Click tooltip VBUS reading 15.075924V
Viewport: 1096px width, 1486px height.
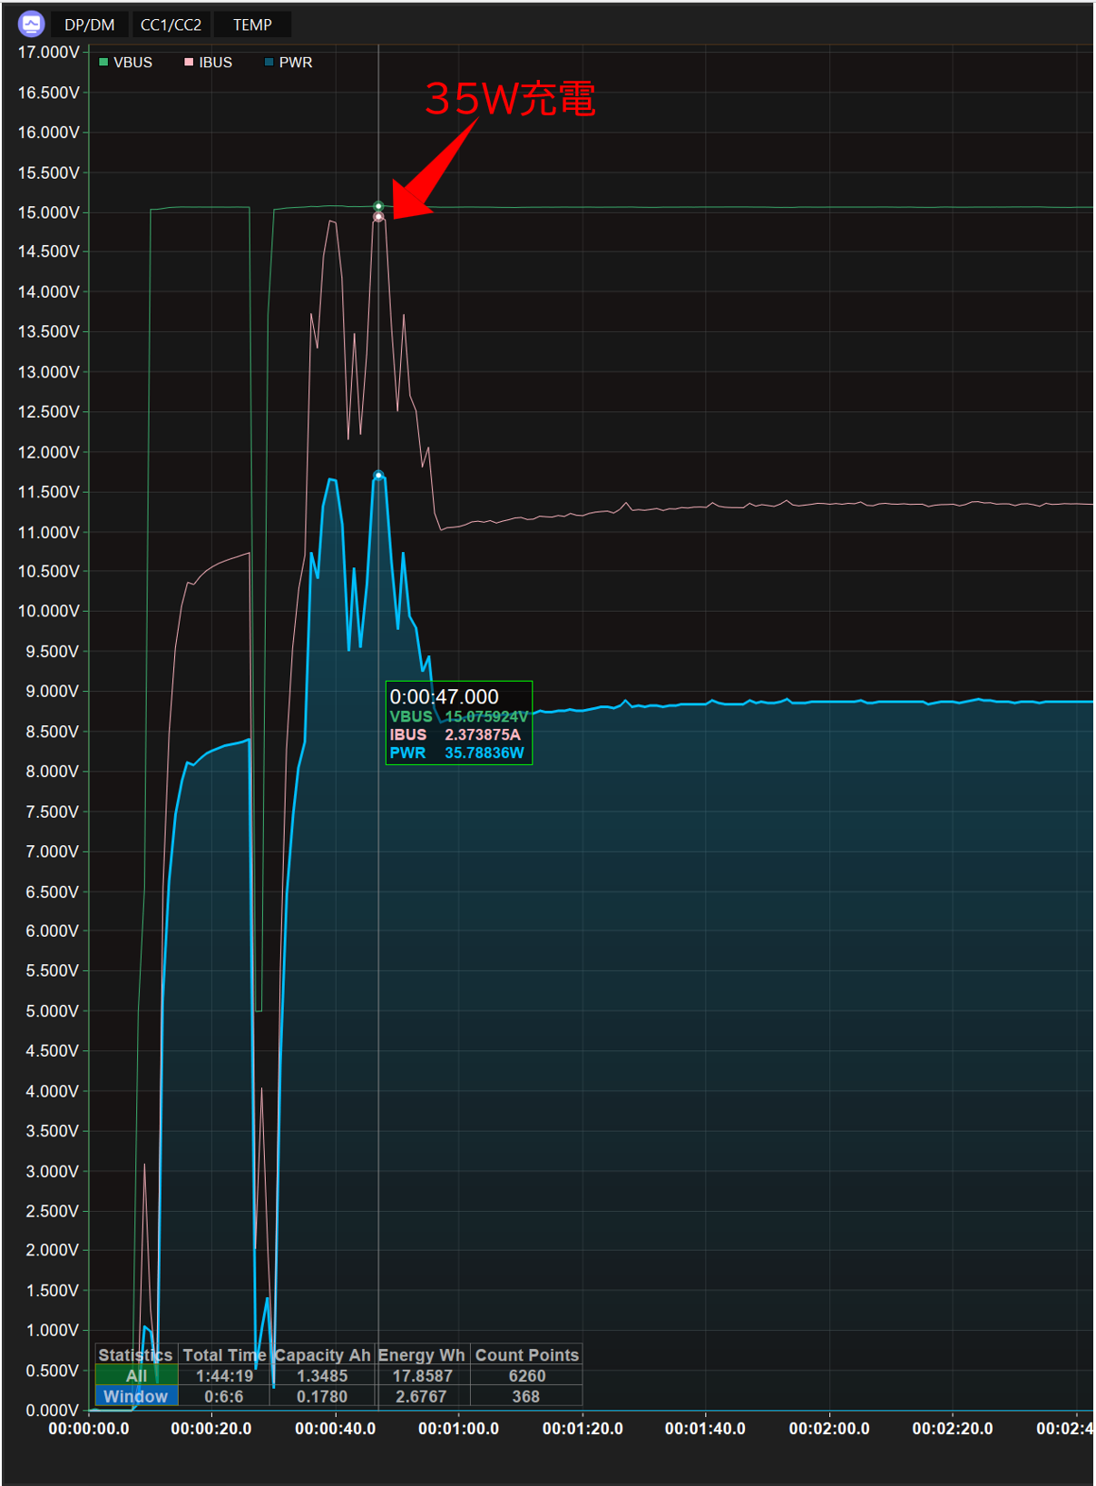486,716
